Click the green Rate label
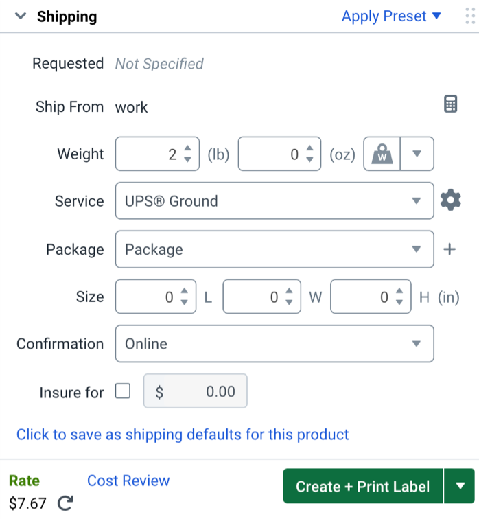 24,481
